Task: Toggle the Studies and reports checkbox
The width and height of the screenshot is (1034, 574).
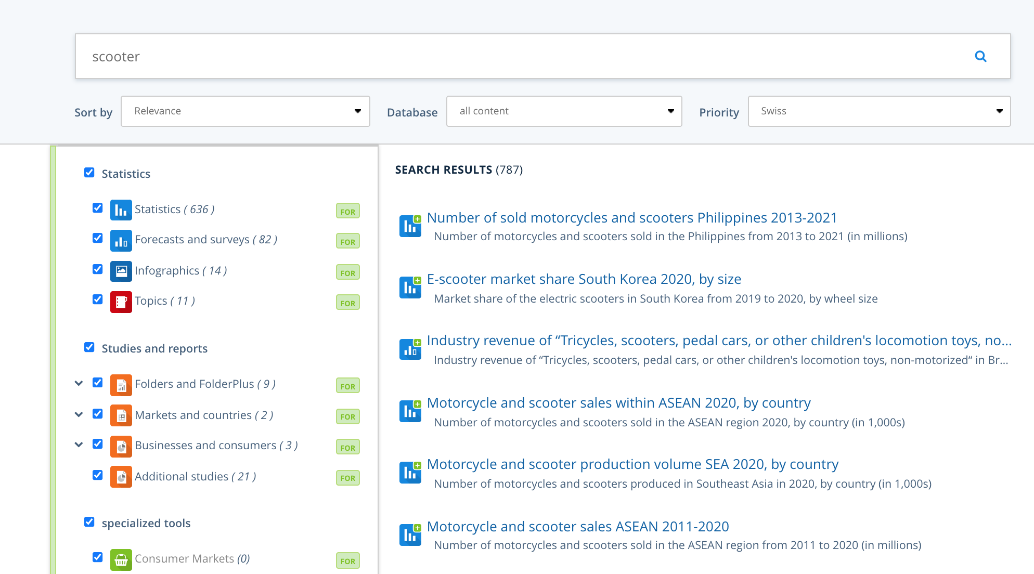Action: point(89,347)
